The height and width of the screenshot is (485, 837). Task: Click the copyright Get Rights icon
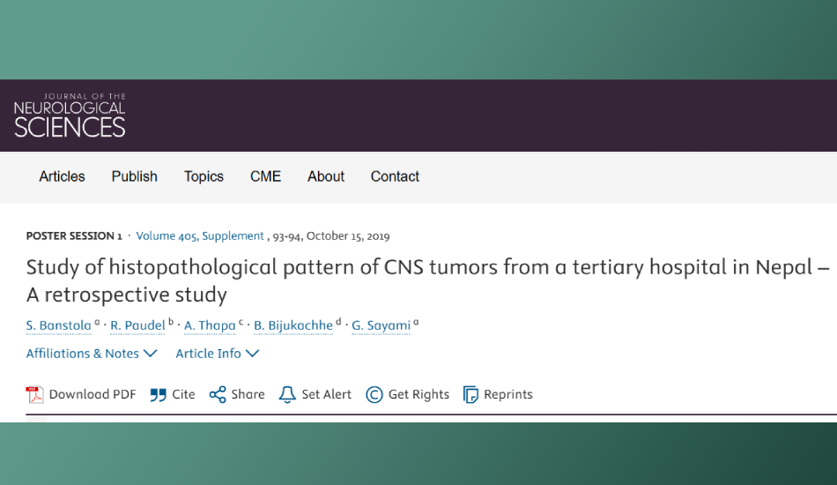coord(374,395)
